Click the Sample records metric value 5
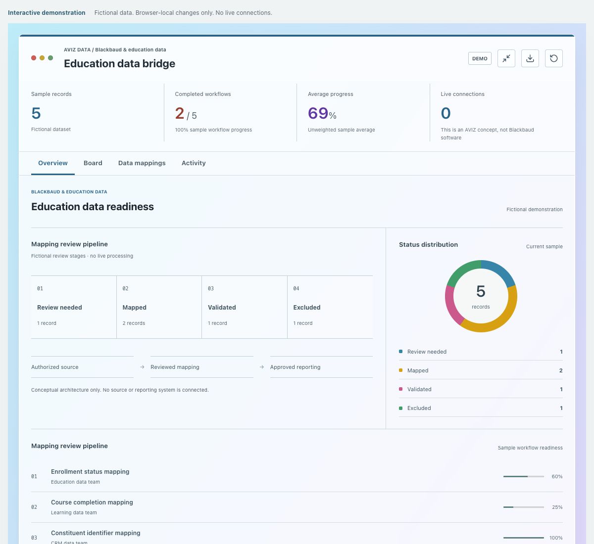 (x=36, y=113)
